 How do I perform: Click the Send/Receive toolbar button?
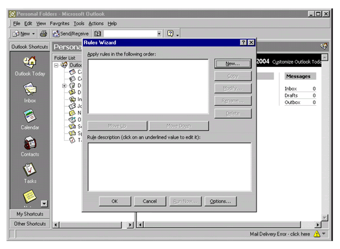[x=71, y=33]
